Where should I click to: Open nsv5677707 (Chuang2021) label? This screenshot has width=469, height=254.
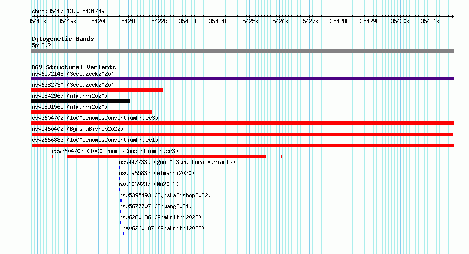[x=155, y=206]
